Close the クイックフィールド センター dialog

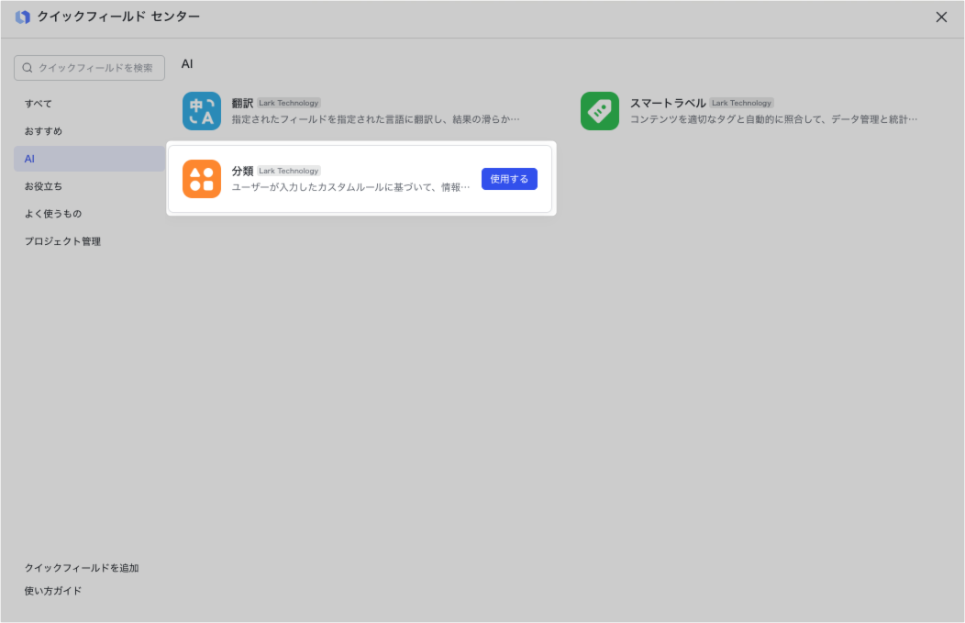941,17
